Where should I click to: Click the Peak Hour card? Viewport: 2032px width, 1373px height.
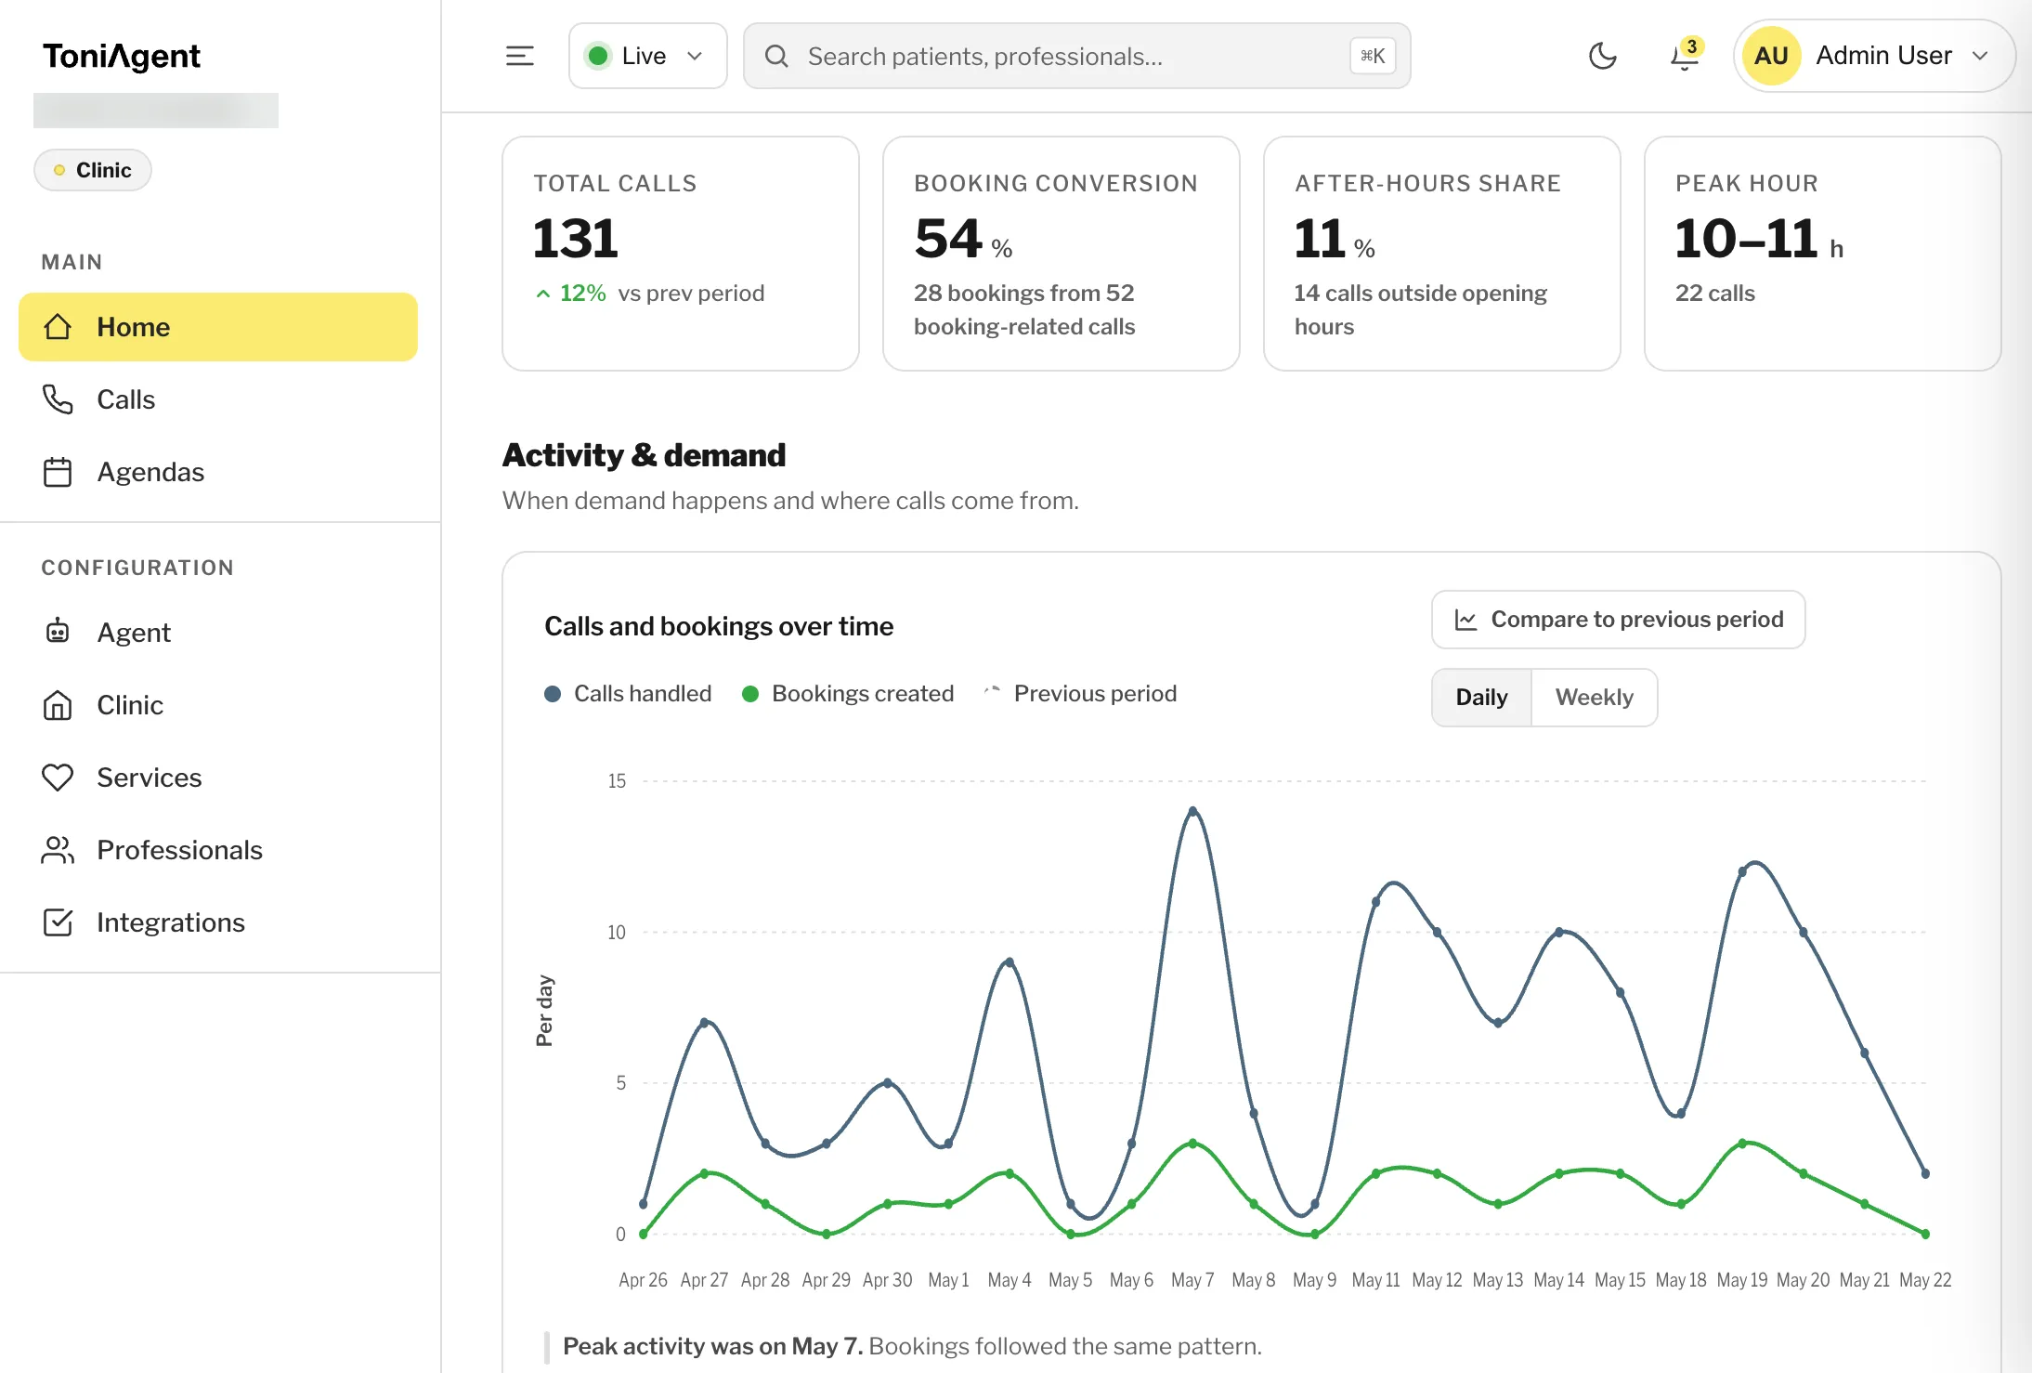click(x=1823, y=254)
